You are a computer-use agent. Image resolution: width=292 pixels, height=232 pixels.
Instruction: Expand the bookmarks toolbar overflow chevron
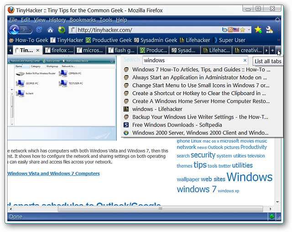pyautogui.click(x=278, y=40)
